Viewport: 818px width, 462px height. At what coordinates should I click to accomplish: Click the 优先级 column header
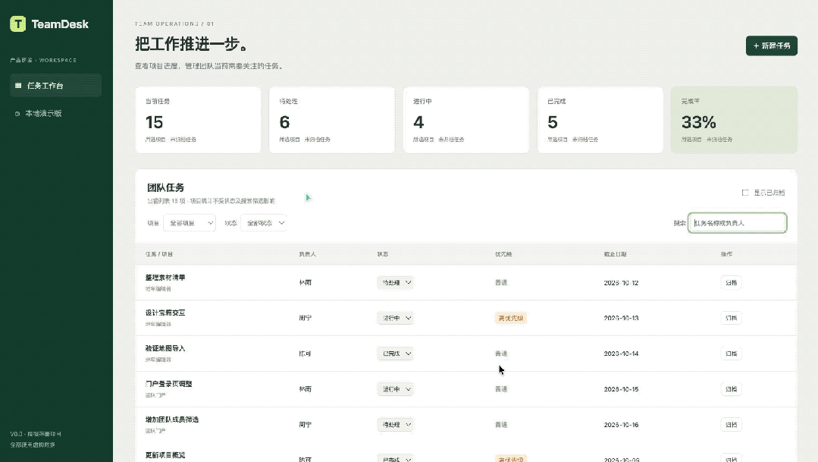pyautogui.click(x=503, y=254)
